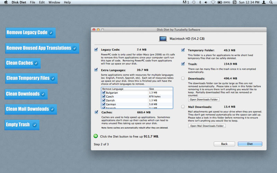Uncheck Bulgarian in the language list
The image size is (277, 173).
click(104, 92)
